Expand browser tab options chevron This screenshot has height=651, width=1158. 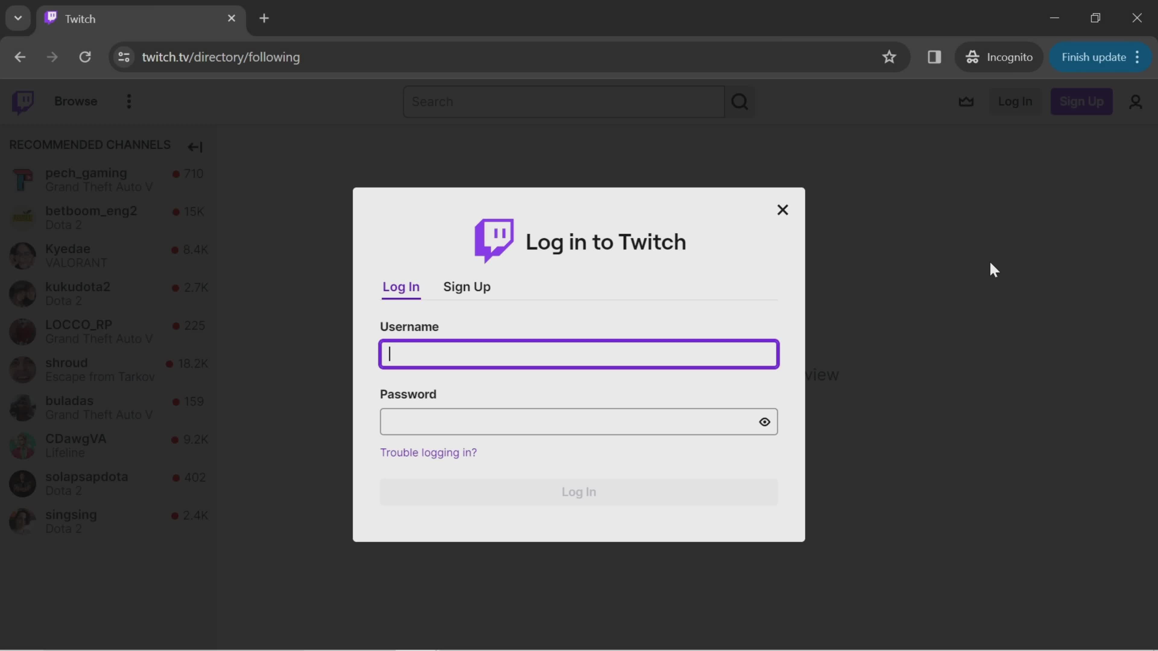17,17
